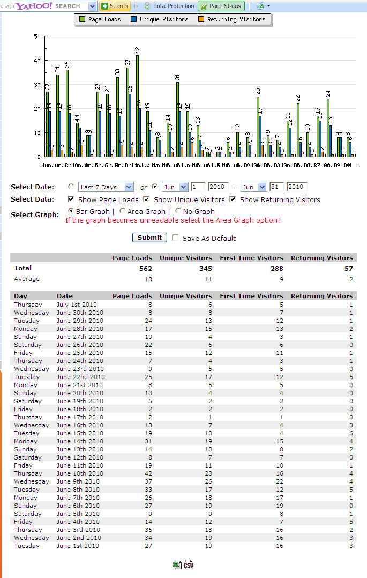Click the Page Status checkmark icon
Viewport: 367px width, 578px height.
pyautogui.click(x=204, y=6)
